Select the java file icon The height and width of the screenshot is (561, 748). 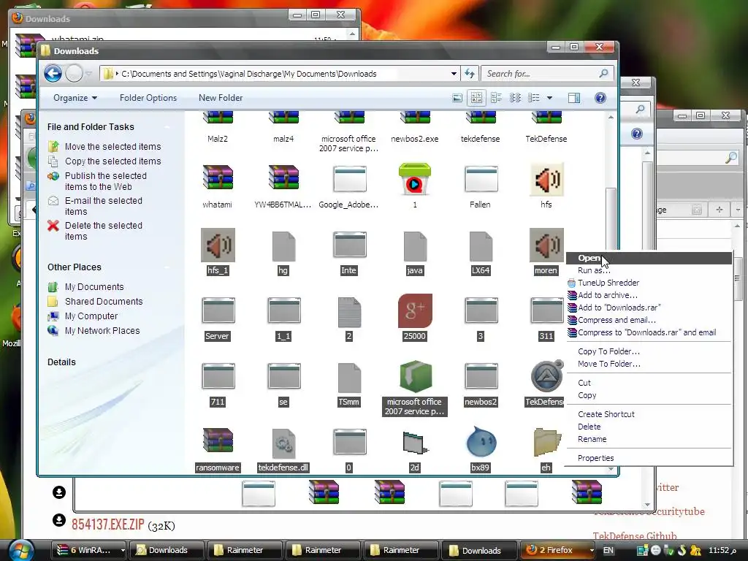click(415, 246)
